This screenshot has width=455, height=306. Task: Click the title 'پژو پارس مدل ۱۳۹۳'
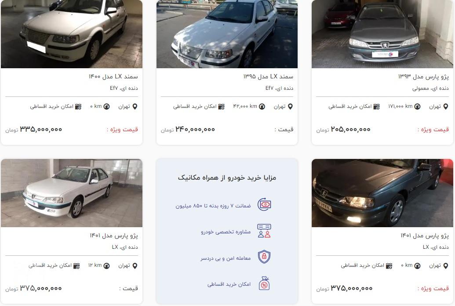[423, 77]
